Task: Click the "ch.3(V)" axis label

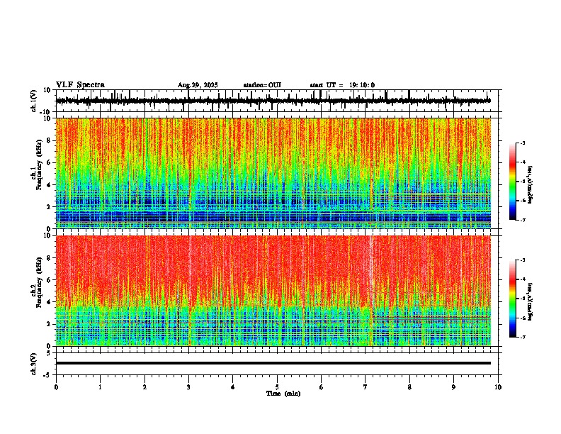Action: coord(33,364)
